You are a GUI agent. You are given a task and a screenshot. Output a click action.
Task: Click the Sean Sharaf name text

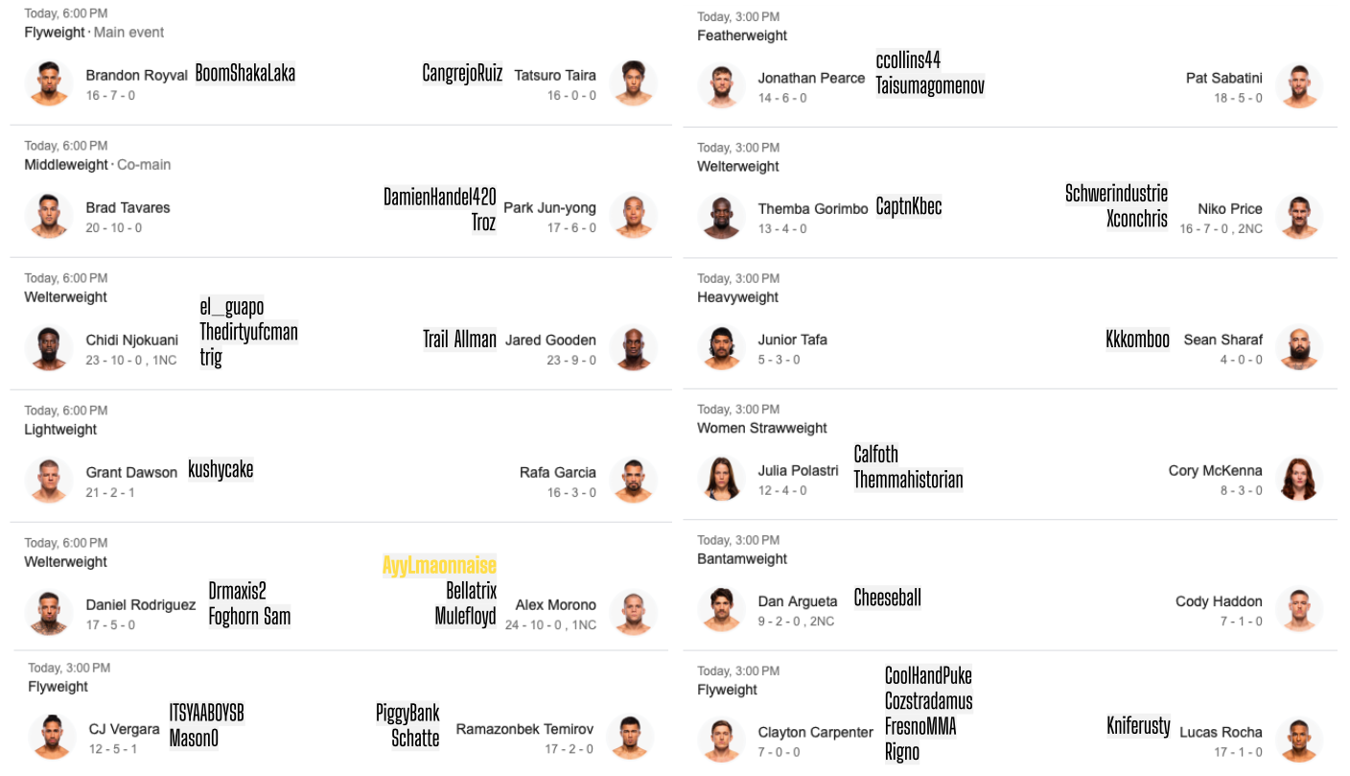click(1222, 340)
